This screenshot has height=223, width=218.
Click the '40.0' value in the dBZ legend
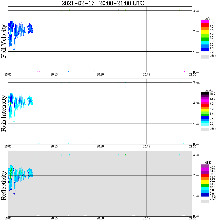(212, 168)
